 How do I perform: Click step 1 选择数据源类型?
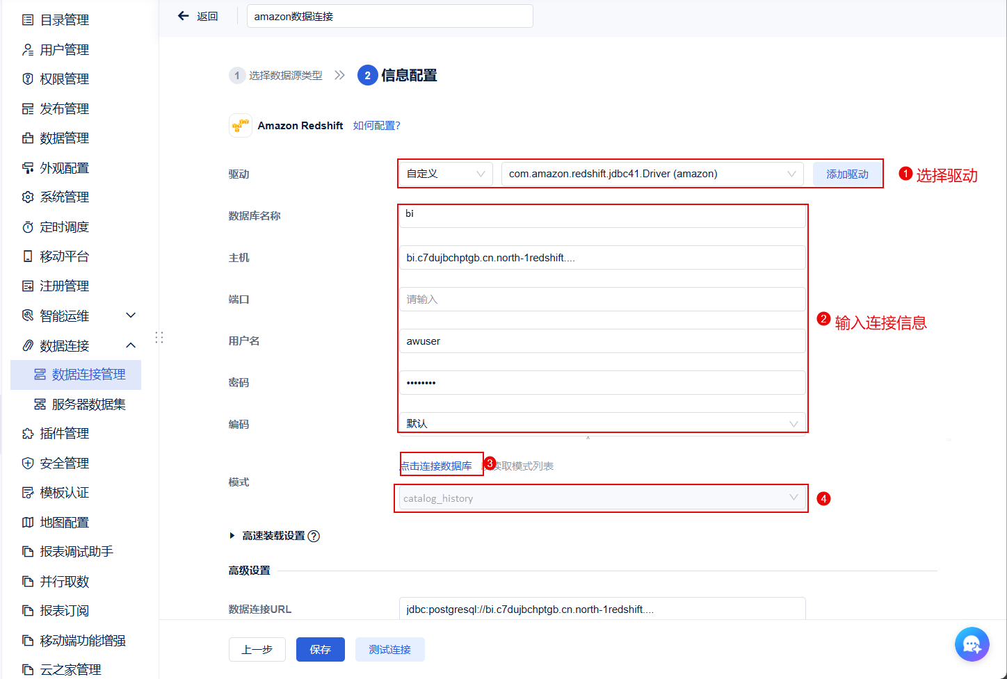point(276,75)
